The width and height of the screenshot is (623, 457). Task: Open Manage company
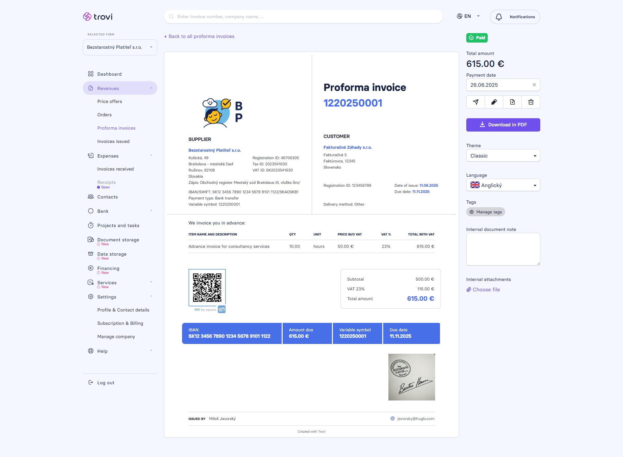coord(116,336)
